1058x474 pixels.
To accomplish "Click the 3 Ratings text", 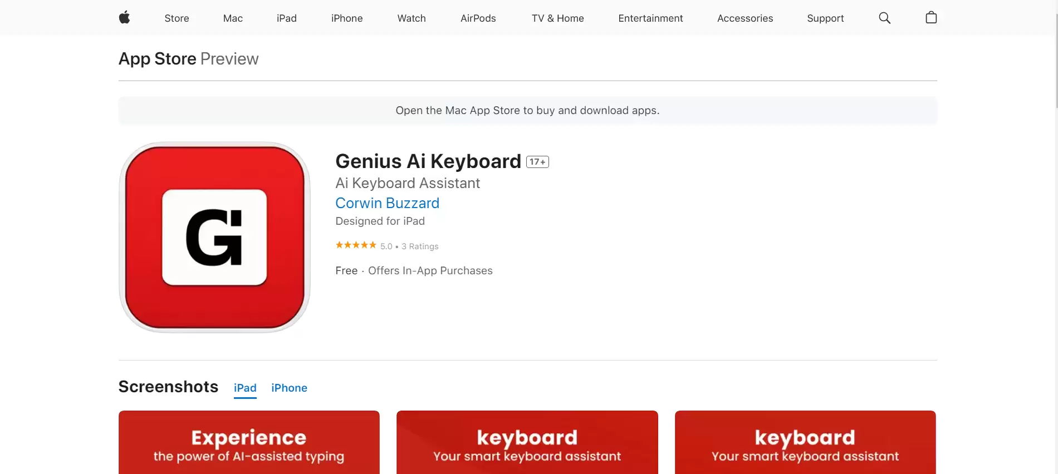I will [x=420, y=246].
